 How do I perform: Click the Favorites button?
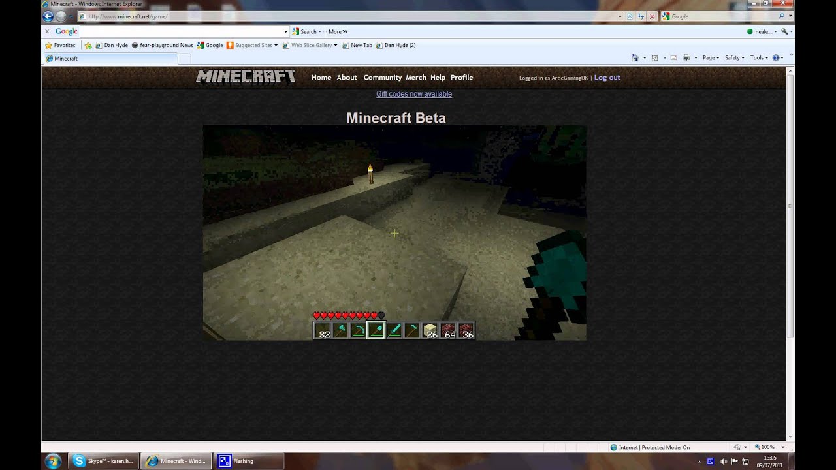click(x=60, y=46)
